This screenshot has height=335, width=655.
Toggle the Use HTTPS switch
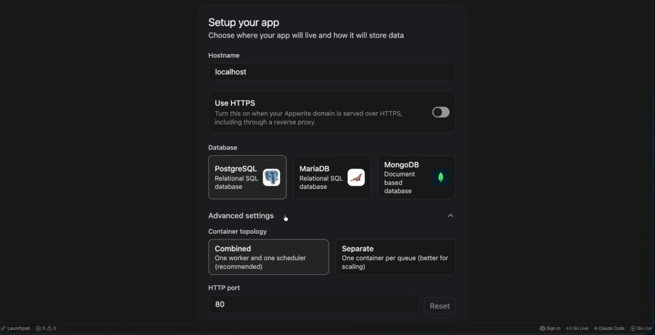(x=441, y=112)
